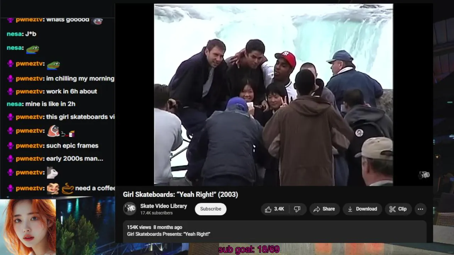The width and height of the screenshot is (454, 255).
Task: Like the video with 3.4K likes
Action: pyautogui.click(x=275, y=209)
